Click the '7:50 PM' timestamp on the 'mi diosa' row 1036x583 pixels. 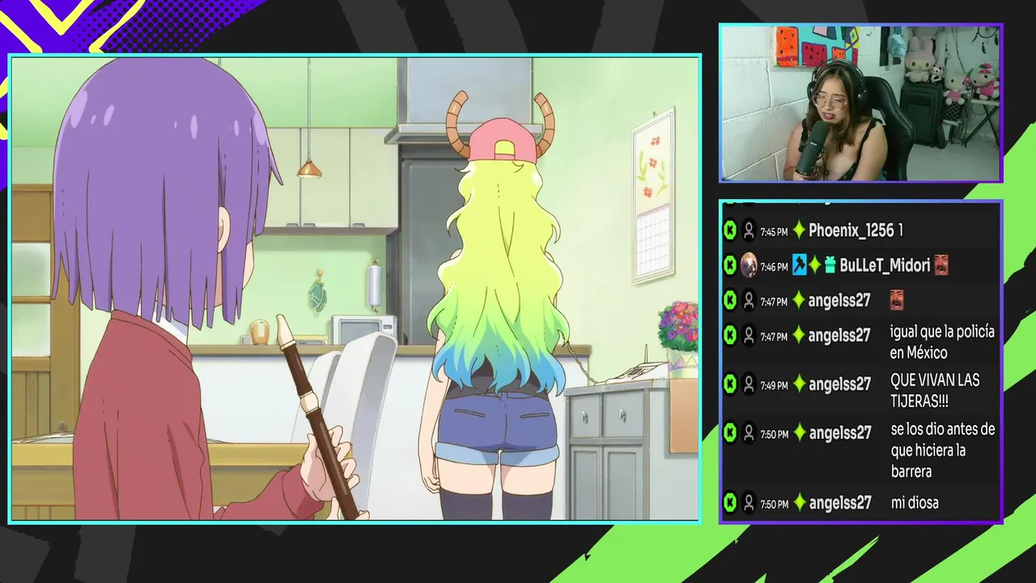click(x=774, y=504)
